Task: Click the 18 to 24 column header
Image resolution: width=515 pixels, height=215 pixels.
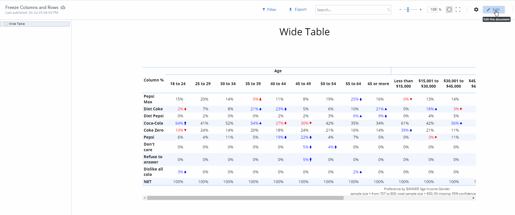Action: 178,84
